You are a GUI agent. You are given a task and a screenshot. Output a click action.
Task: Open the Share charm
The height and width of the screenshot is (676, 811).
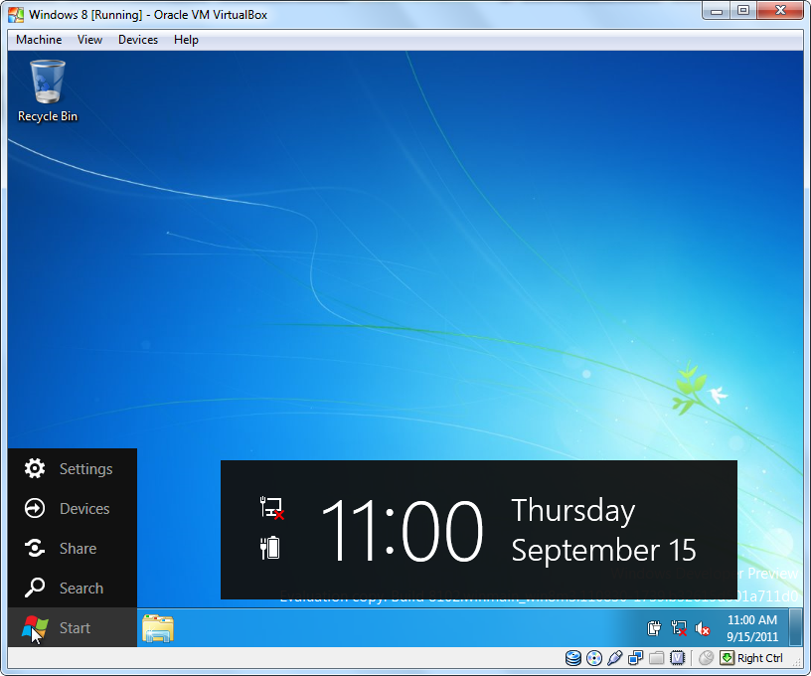[73, 548]
